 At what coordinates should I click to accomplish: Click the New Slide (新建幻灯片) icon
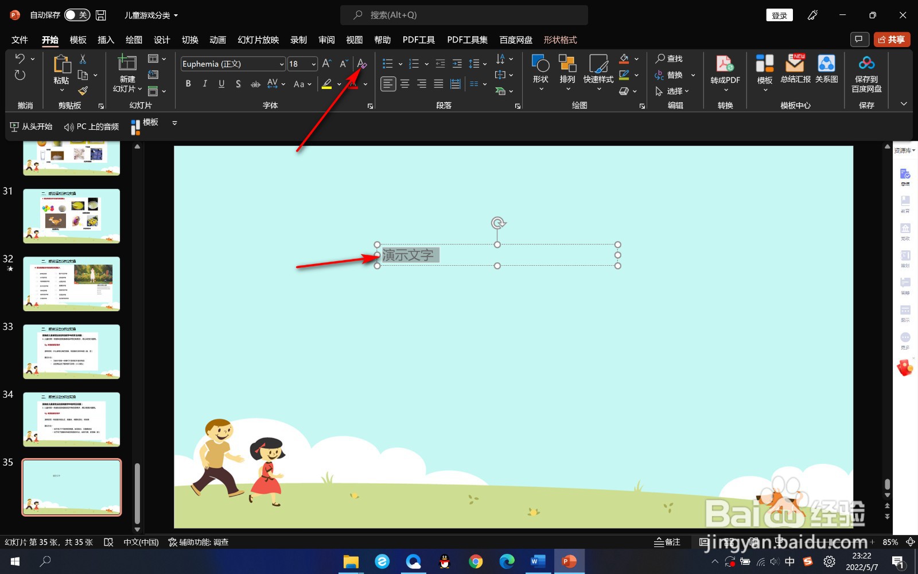click(x=127, y=64)
